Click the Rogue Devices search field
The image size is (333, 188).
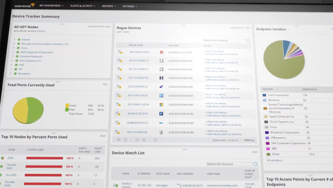coord(224,40)
